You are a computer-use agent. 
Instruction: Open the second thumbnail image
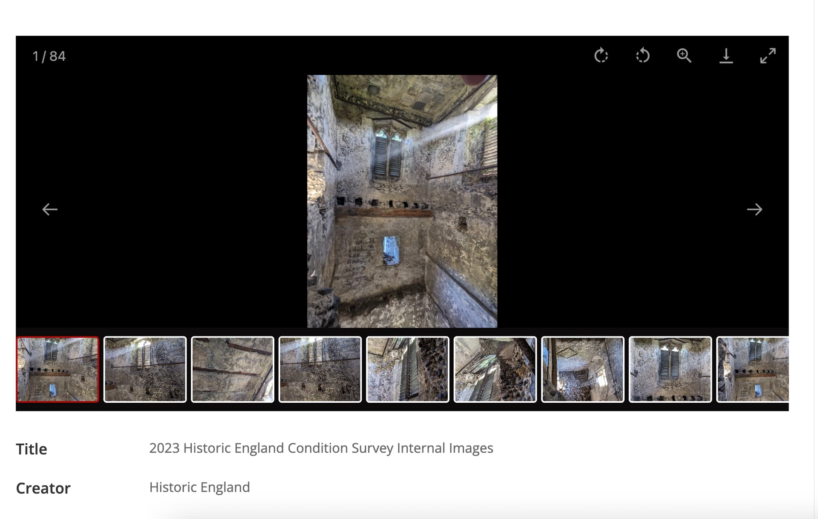click(145, 370)
